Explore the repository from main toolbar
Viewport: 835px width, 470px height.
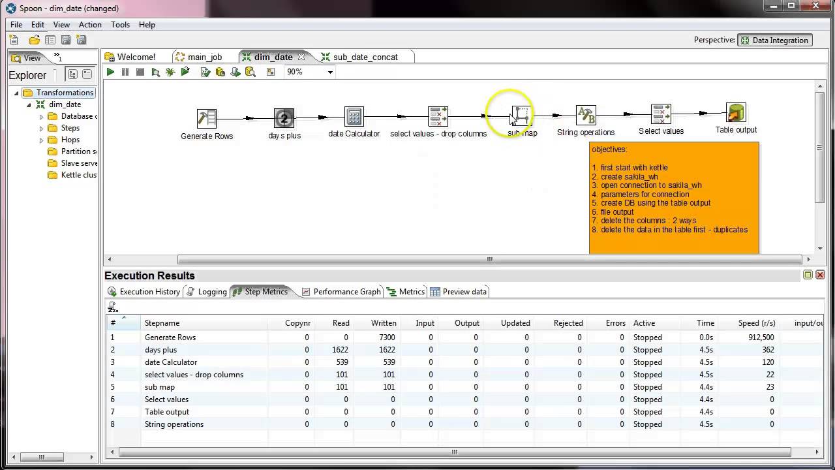(50, 40)
